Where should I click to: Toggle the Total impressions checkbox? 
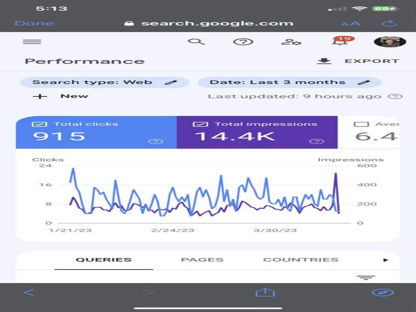point(200,124)
